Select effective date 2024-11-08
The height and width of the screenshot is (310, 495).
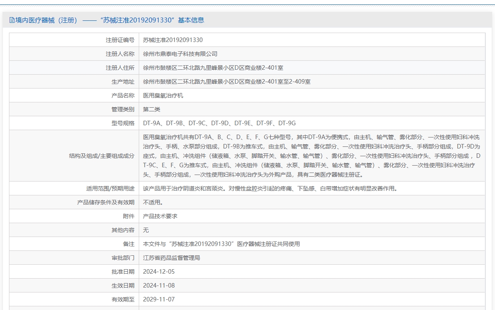coord(159,286)
